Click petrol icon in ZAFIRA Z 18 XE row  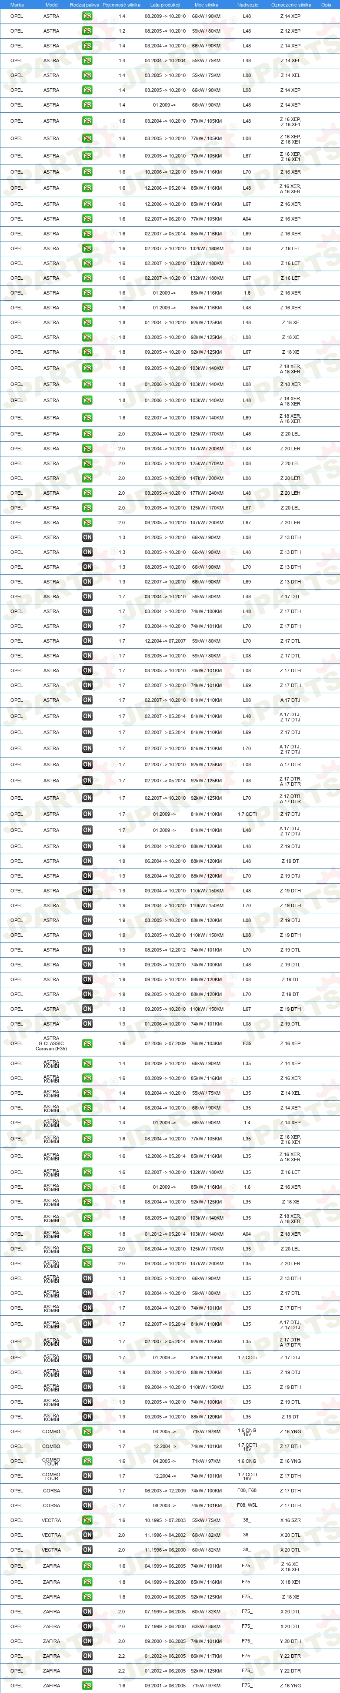pyautogui.click(x=87, y=1597)
